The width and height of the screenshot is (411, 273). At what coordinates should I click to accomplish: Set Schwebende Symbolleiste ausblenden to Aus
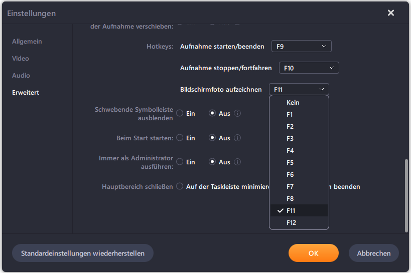point(212,113)
